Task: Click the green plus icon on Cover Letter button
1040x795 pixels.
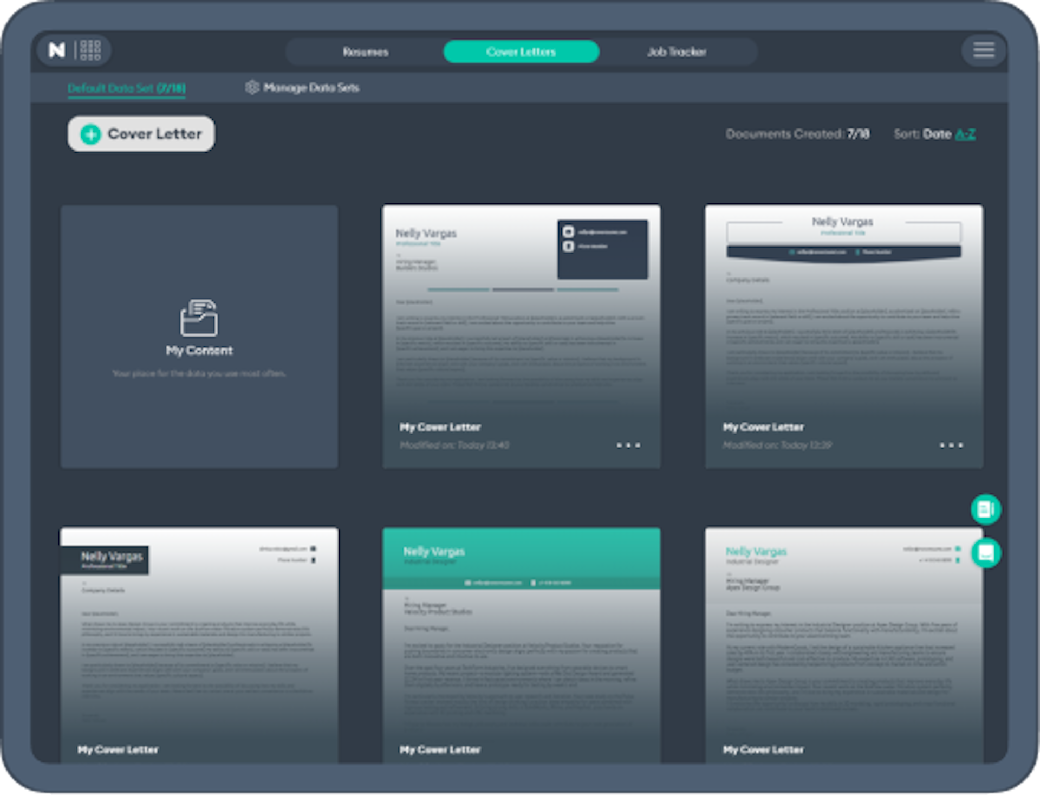Action: point(91,134)
